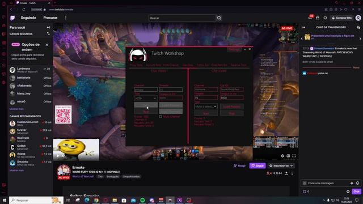Click the gift subscription icon in chat banner
The image size is (363, 204).
pos(307,37)
